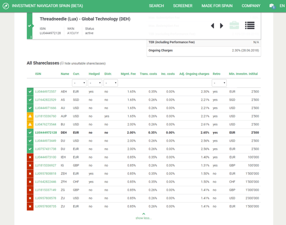Click green check for LU1642822529
The width and height of the screenshot is (286, 225).
pos(30,100)
